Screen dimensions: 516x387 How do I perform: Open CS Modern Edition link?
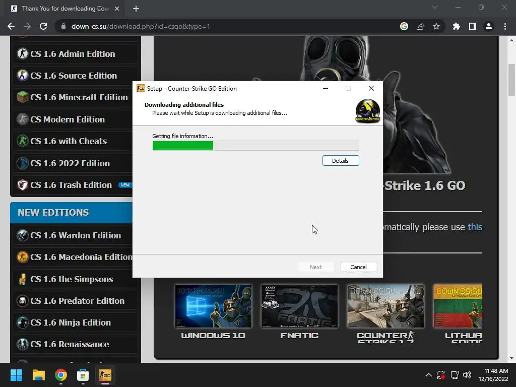pyautogui.click(x=68, y=119)
